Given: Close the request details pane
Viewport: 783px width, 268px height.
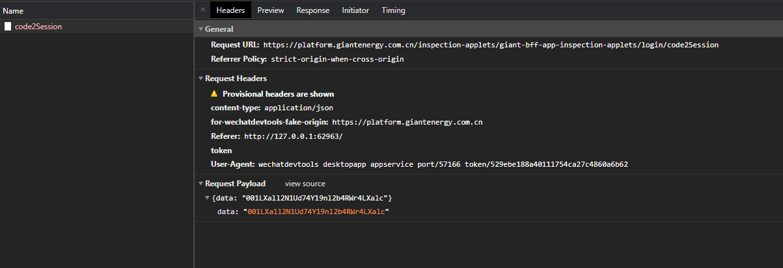Looking at the screenshot, I should [x=203, y=10].
